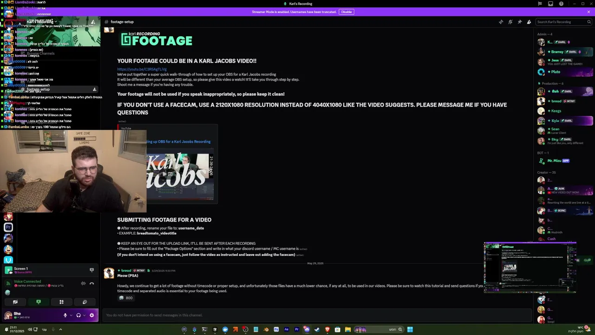Open the Discord help icon
Image resolution: width=595 pixels, height=335 pixels.
pos(561,4)
